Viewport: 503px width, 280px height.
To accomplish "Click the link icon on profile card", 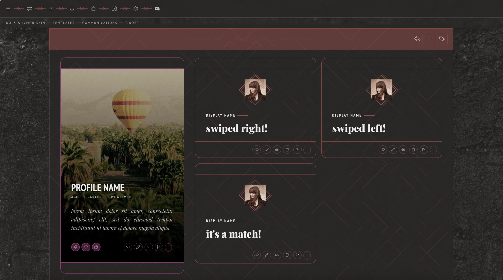I will tap(128, 247).
